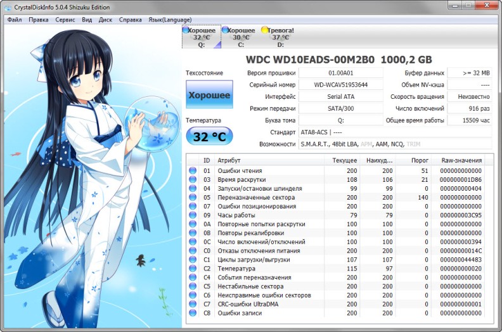Screen dimensions: 502x332
Task: Click raw value 000000003C95
Action: point(460,215)
